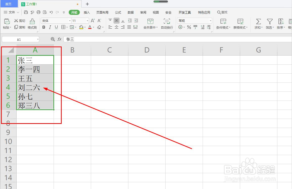Align text right
Image resolution: width=292 pixels, height=189 pixels.
pos(123,27)
